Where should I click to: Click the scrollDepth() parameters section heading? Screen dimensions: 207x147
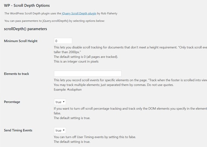pyautogui.click(x=25, y=29)
